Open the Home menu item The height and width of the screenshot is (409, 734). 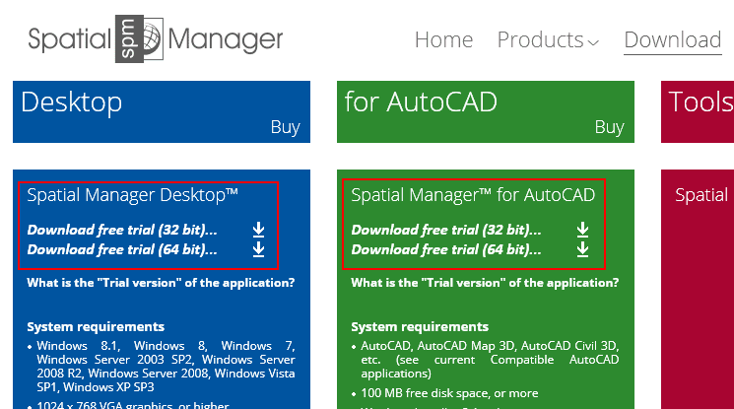pyautogui.click(x=443, y=39)
